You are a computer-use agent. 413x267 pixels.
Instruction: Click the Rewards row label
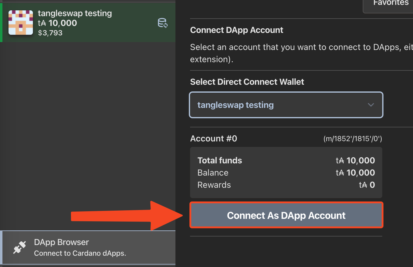(214, 185)
